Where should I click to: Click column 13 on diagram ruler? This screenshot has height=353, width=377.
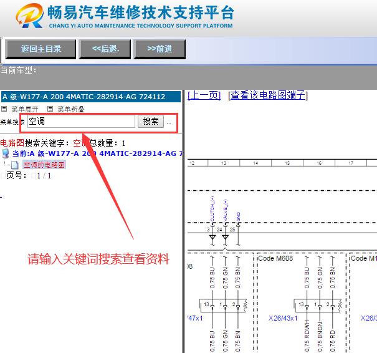point(224,163)
